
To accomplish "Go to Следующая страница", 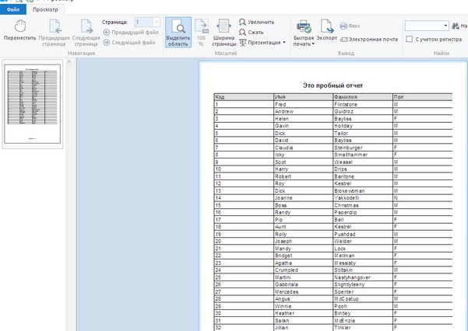I will pyautogui.click(x=86, y=31).
